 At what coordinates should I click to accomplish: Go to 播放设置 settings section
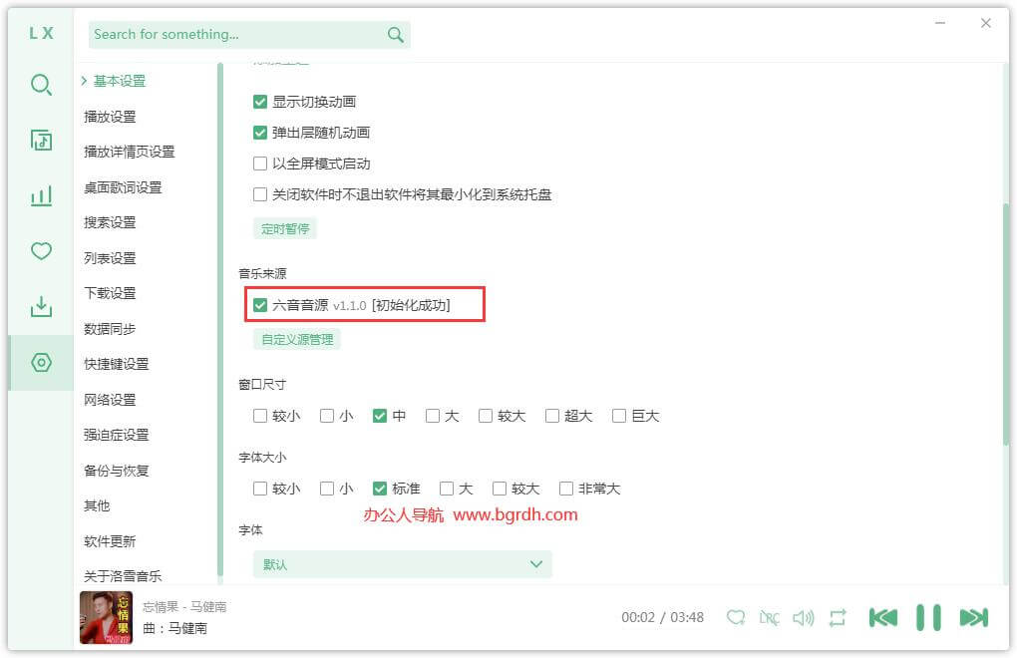pyautogui.click(x=110, y=117)
